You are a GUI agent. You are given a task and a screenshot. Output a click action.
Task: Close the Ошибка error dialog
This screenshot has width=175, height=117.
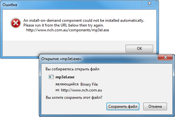pyautogui.click(x=149, y=3)
